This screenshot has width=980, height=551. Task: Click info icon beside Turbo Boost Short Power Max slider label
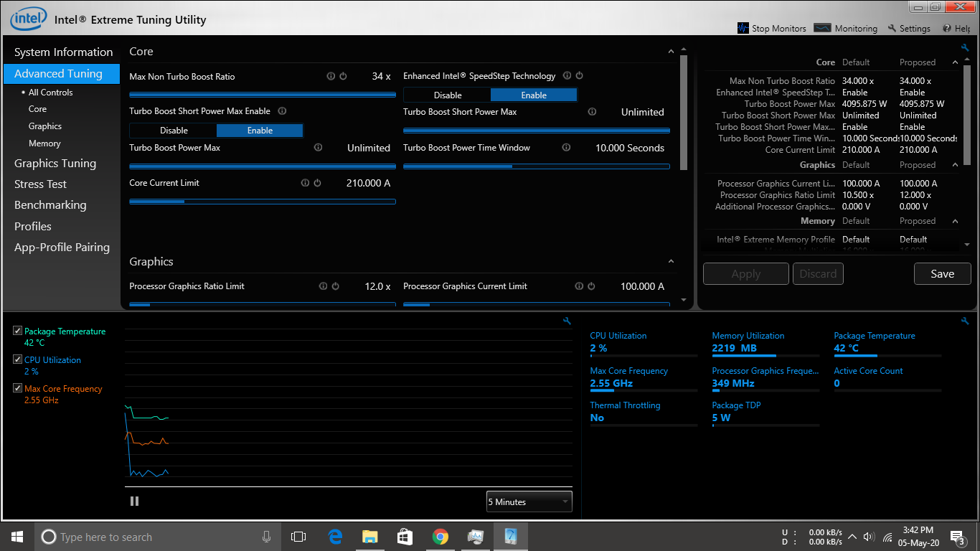[x=592, y=112]
